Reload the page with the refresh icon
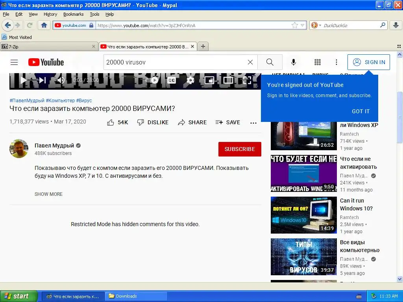The height and width of the screenshot is (302, 403). pyautogui.click(x=30, y=25)
